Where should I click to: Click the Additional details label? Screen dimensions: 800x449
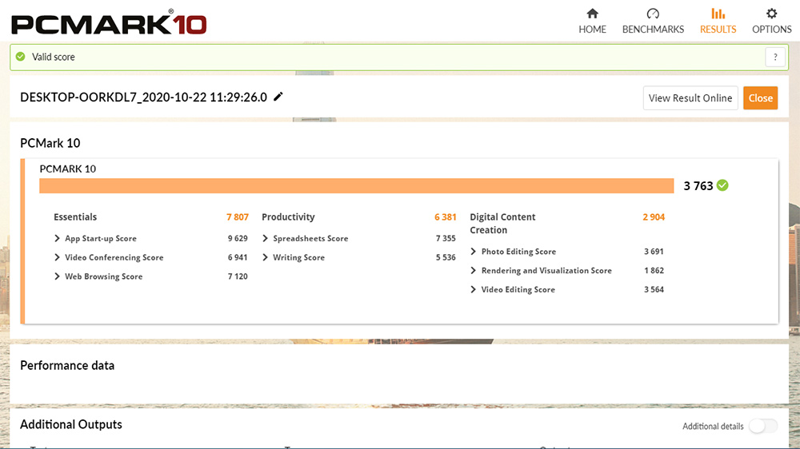tap(713, 427)
